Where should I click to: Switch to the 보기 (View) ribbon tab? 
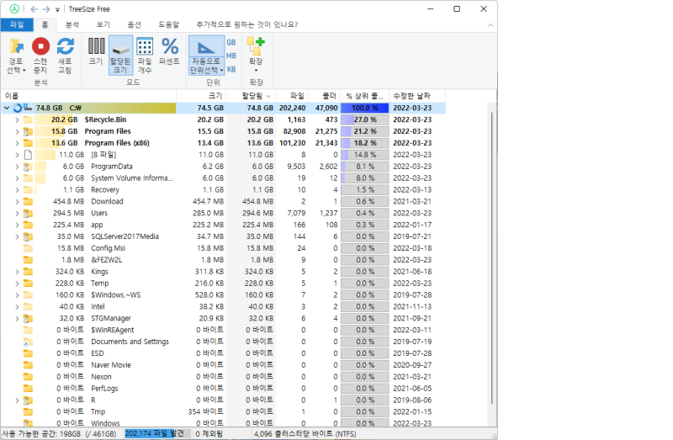[x=103, y=24]
